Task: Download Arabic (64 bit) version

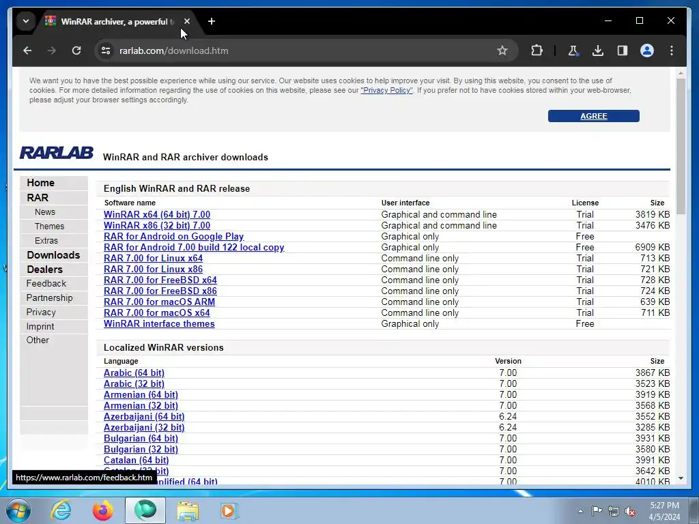Action: [134, 373]
